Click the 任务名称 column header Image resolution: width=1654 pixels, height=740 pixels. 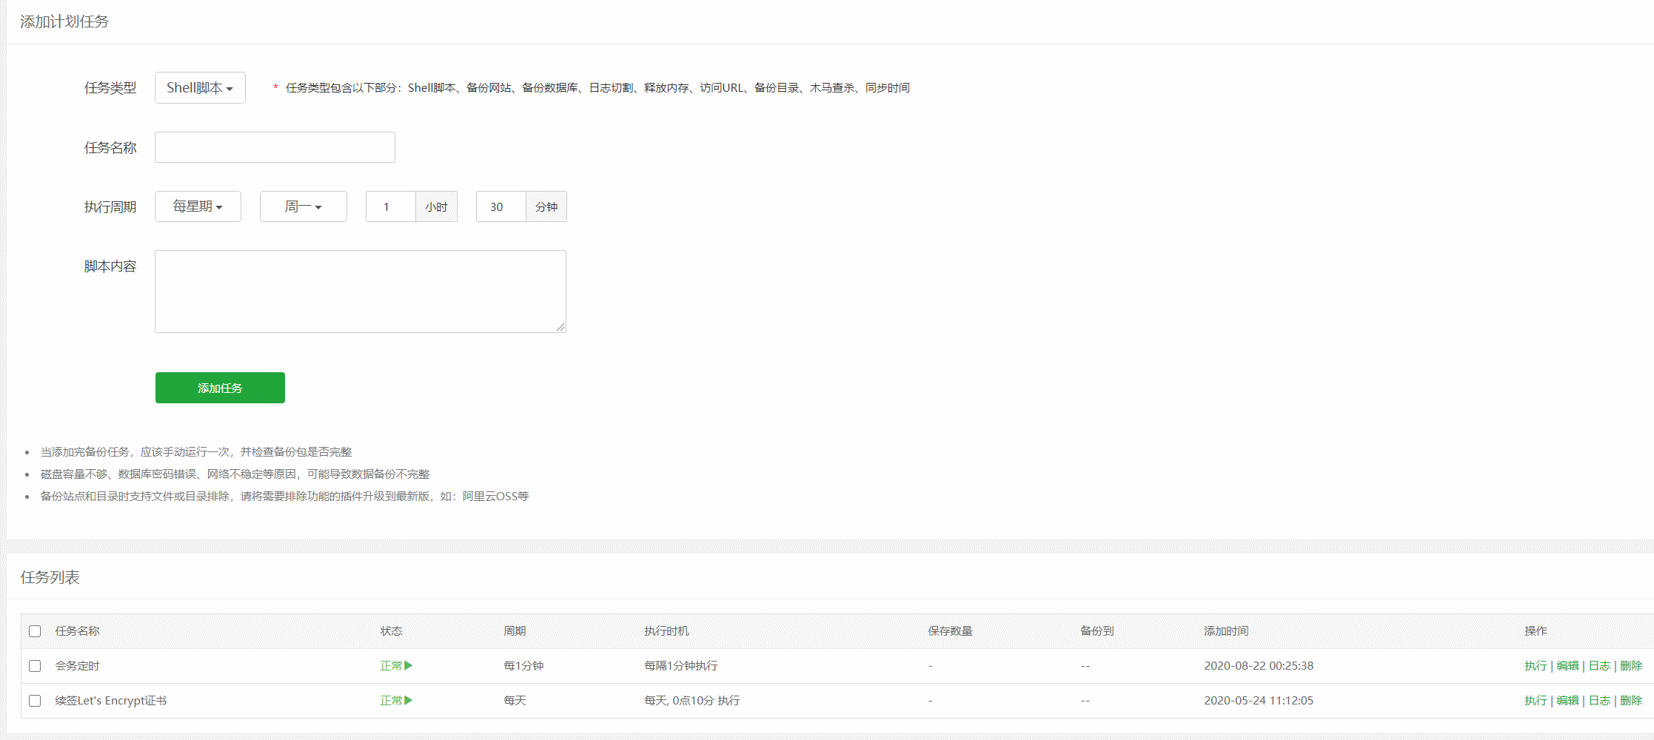tap(77, 631)
